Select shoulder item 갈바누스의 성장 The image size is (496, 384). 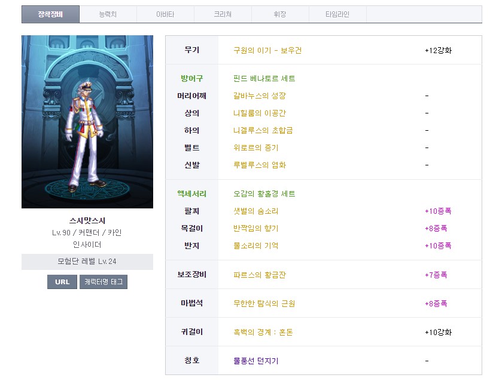coord(260,96)
